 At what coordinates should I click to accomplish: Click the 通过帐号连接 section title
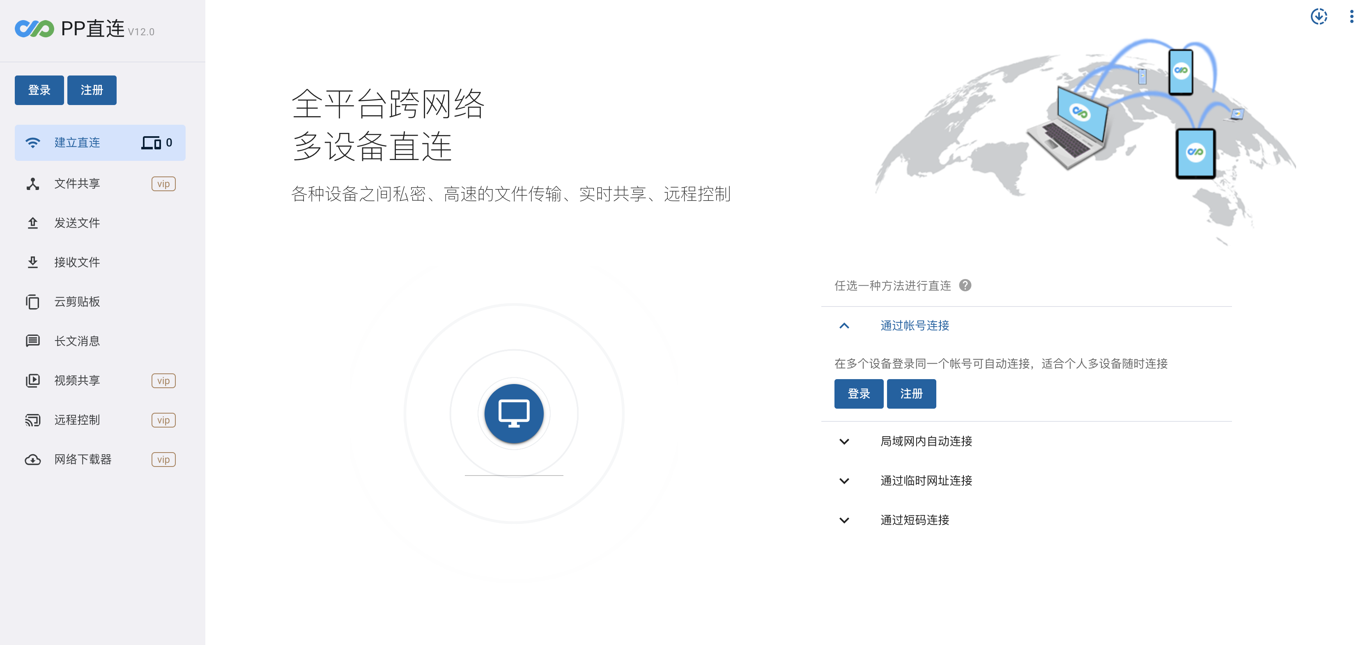click(x=915, y=326)
